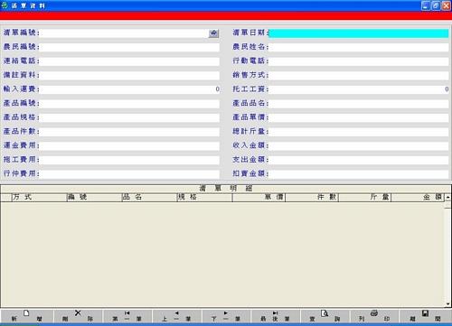Click the 銷售方式 input field
This screenshot has height=326, width=452.
point(359,75)
